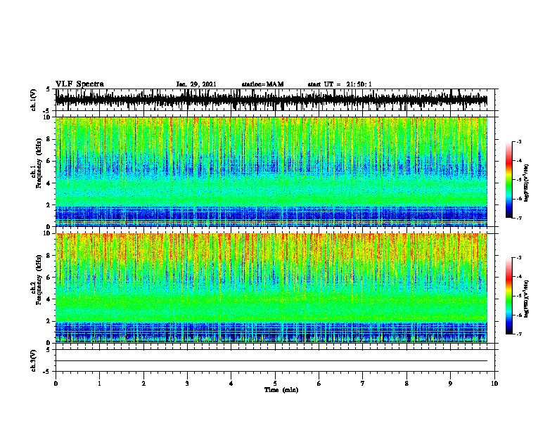Screen dimensions: 557x430
Task: Click the "-5" tick on ch.3(V) axis
Action: (46, 372)
